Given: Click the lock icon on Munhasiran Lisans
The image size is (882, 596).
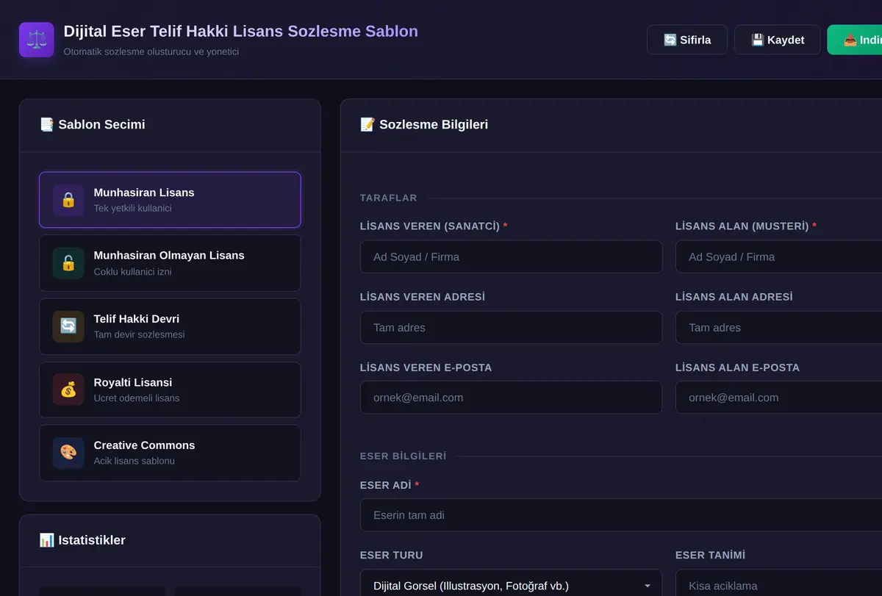Looking at the screenshot, I should pos(68,200).
